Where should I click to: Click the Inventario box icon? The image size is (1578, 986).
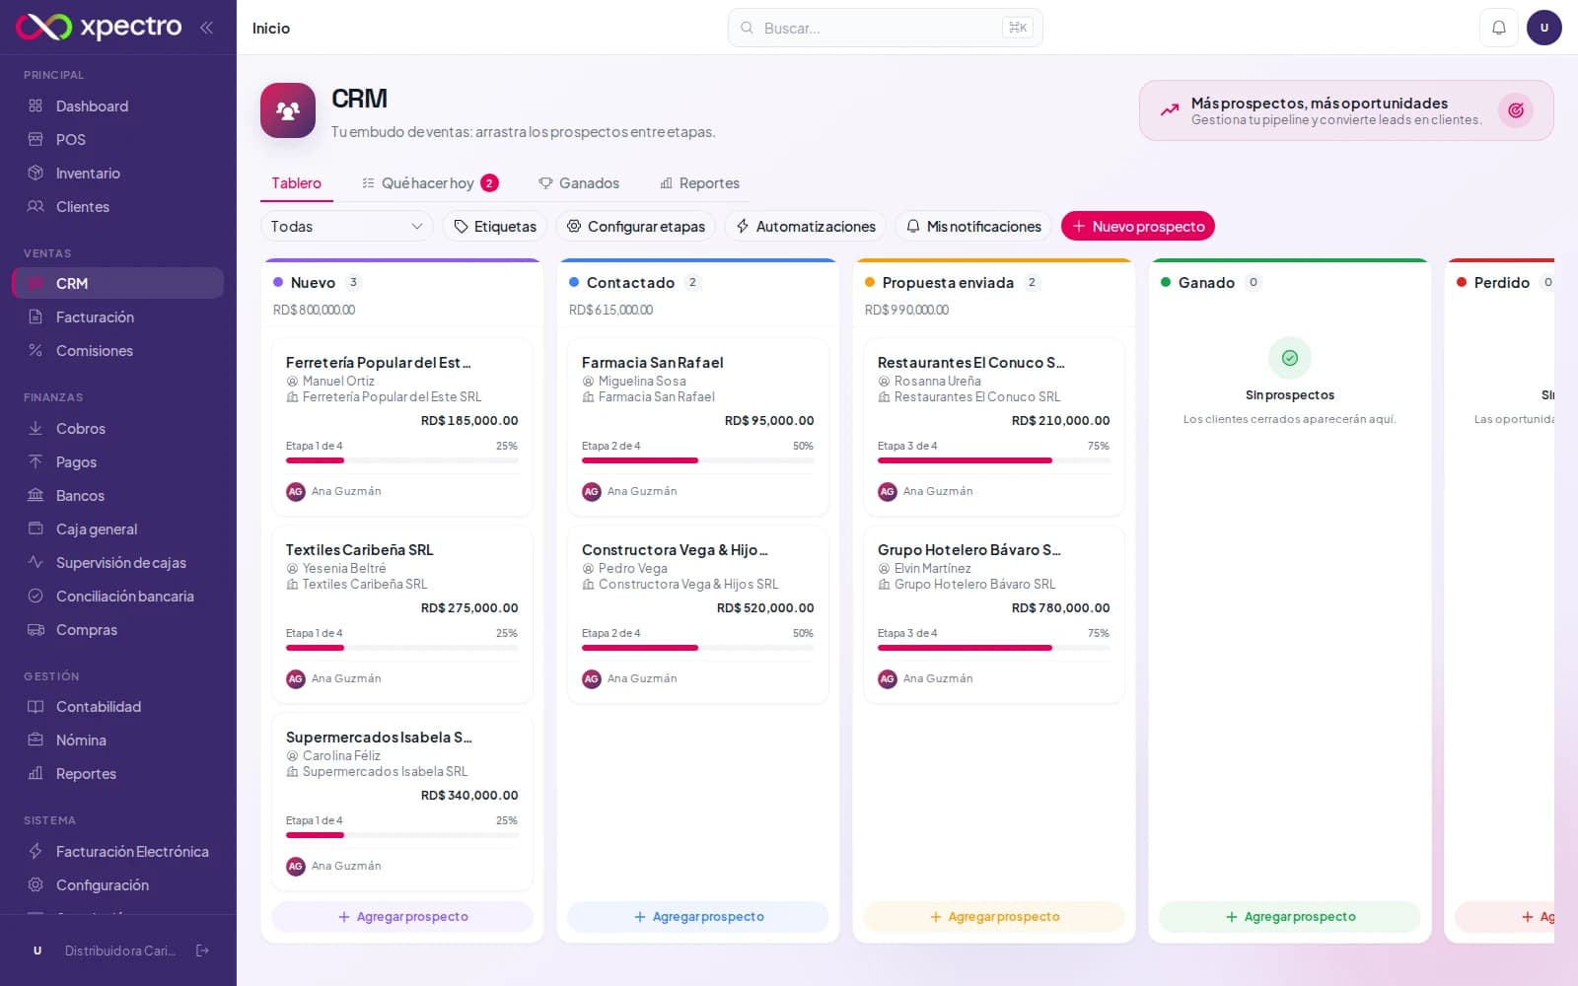[x=36, y=173]
